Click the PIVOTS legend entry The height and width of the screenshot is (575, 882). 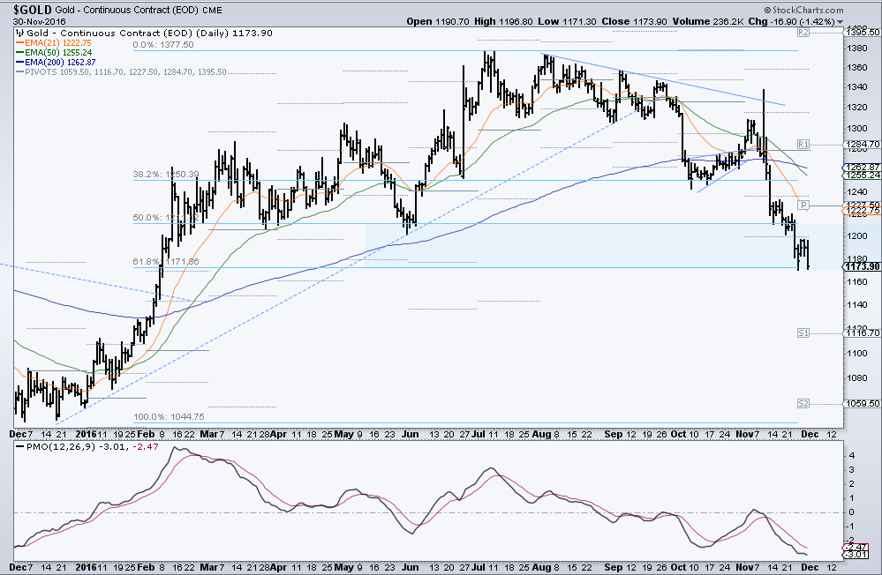pyautogui.click(x=121, y=72)
